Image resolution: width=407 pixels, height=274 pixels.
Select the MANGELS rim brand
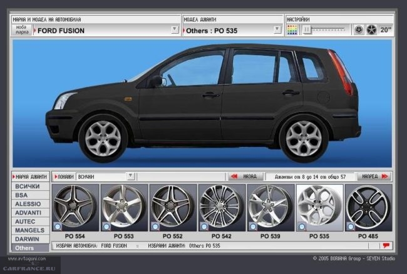click(x=31, y=230)
